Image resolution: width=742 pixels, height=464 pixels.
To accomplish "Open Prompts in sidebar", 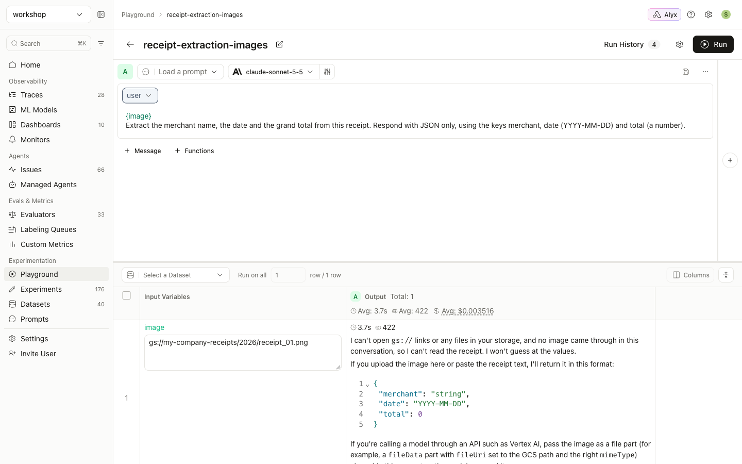I will click(57, 319).
